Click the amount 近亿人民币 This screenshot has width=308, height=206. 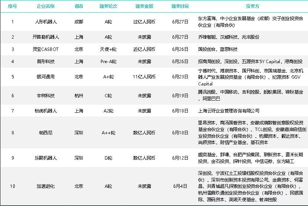[x=144, y=49]
